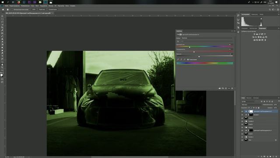Image resolution: width=280 pixels, height=158 pixels.
Task: Hide the top Hue/Saturation 2 layer
Action: click(242, 111)
